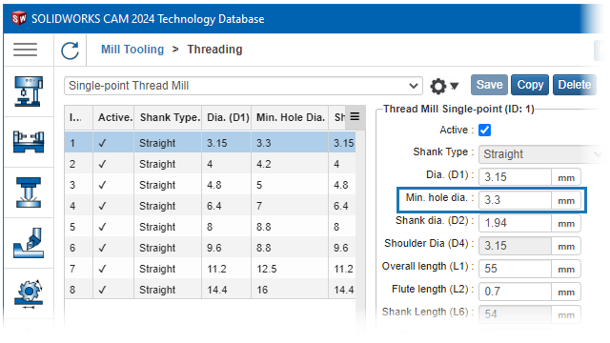This screenshot has height=343, width=610.
Task: Edit the Flute length (L2) field
Action: 515,292
